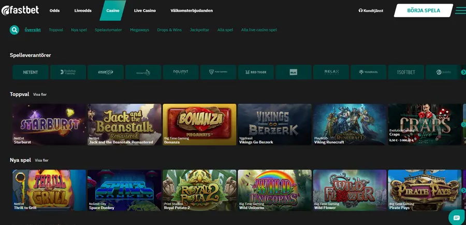Select the Megaways category tab
The image size is (466, 225).
139,30
